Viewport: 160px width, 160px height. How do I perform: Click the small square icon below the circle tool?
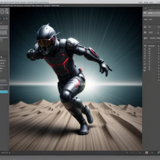click(x=7, y=19)
